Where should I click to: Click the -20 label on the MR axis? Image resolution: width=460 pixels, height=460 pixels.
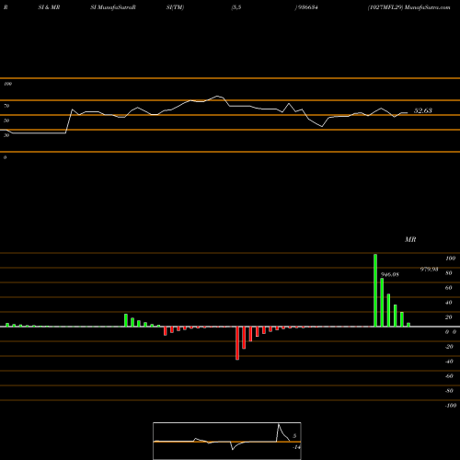click(x=449, y=347)
